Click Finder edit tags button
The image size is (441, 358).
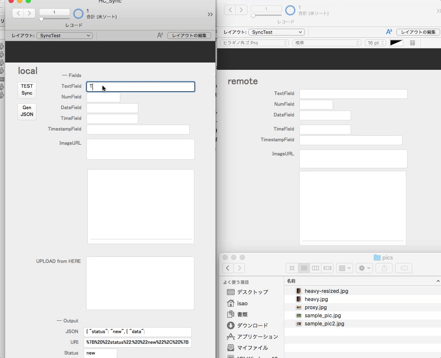pyautogui.click(x=404, y=268)
